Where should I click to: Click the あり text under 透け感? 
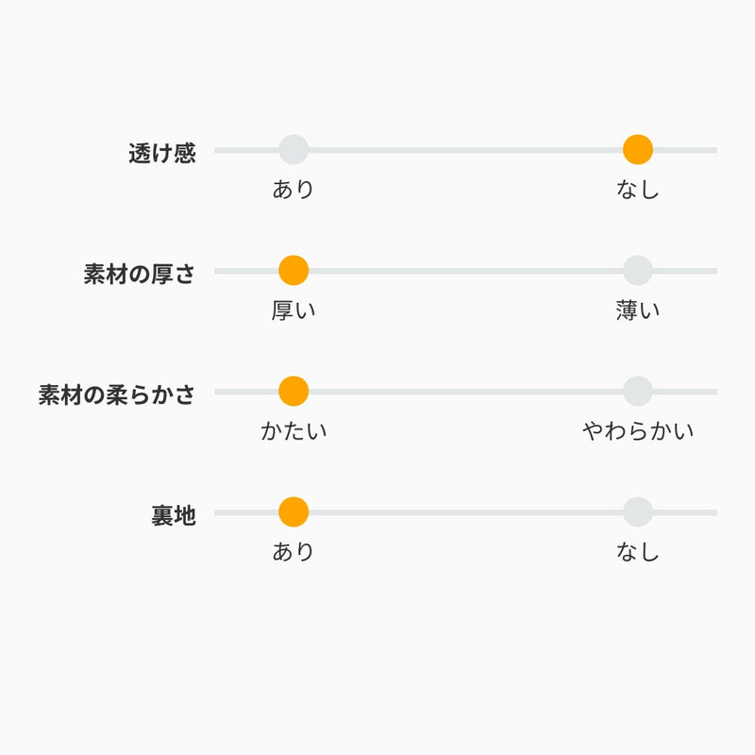pos(294,190)
